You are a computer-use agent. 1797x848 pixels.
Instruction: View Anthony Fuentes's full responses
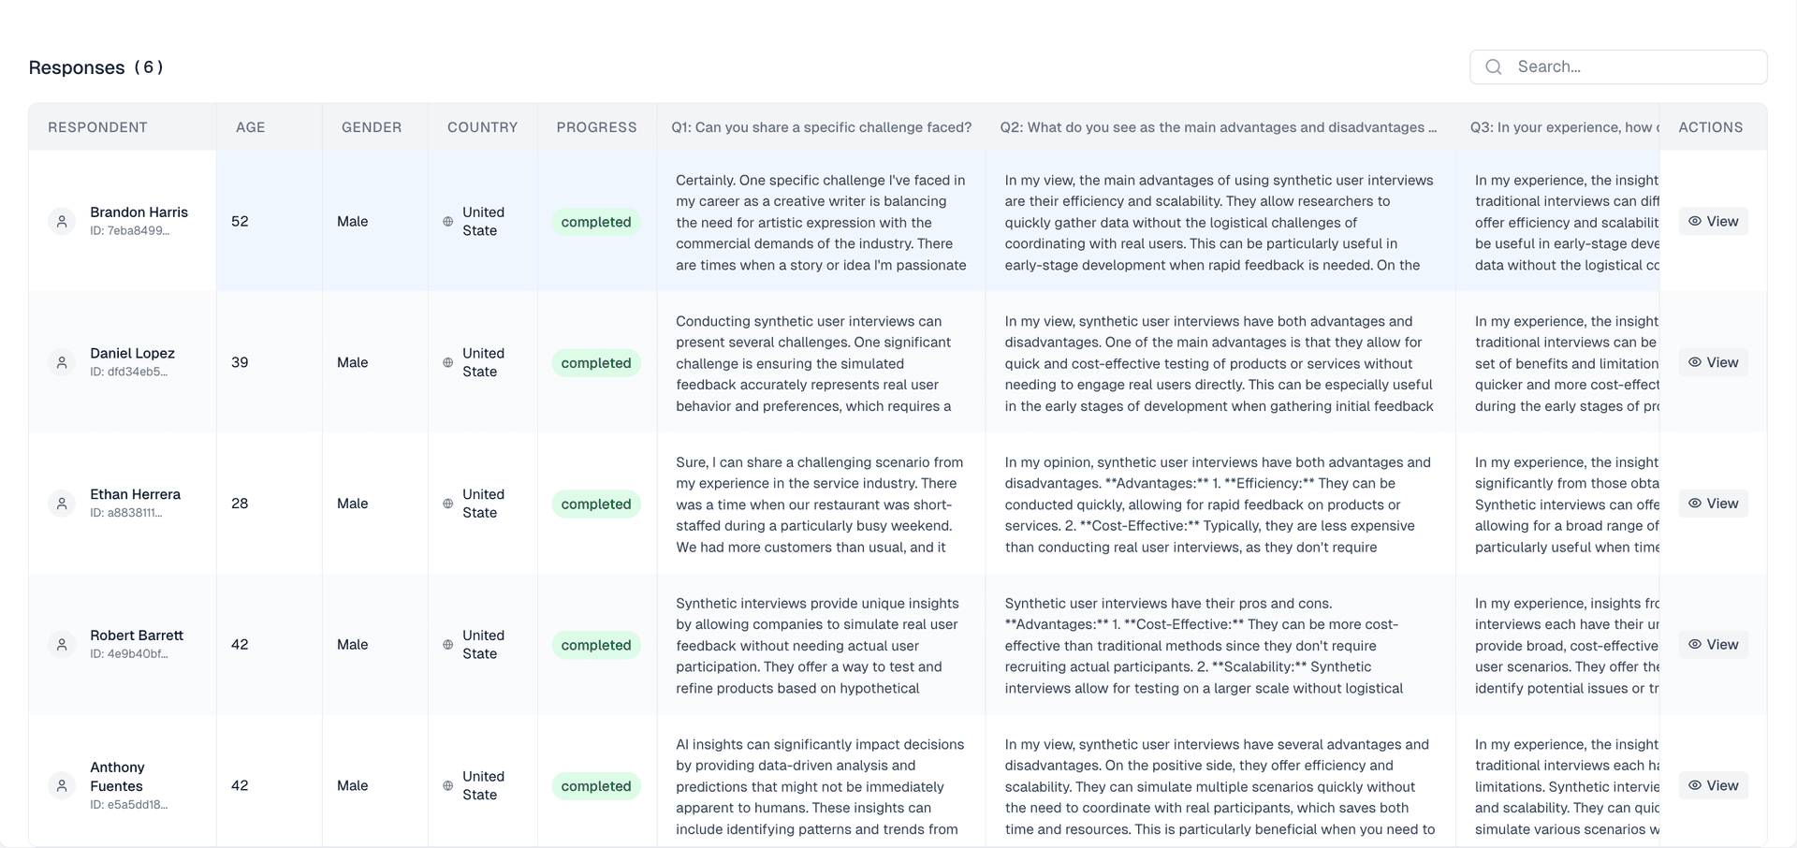click(1714, 785)
